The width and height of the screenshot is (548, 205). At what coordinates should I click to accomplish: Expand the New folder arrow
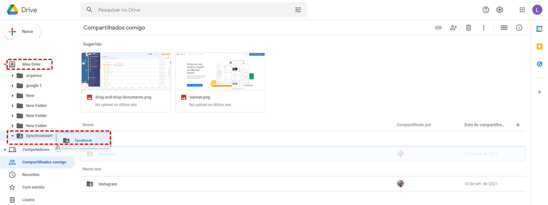coord(13,95)
